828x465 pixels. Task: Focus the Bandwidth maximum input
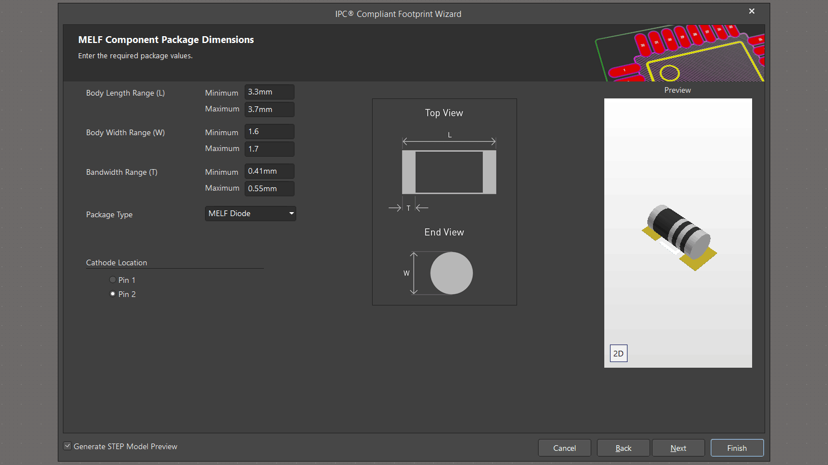click(x=269, y=188)
